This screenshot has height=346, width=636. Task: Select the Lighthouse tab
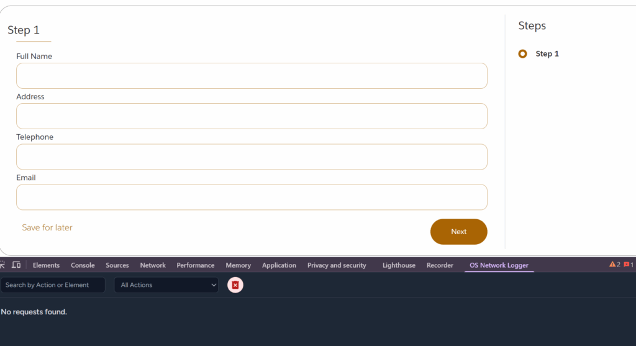399,265
